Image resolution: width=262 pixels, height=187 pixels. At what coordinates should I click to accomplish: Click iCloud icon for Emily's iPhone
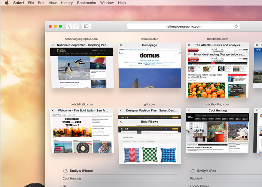point(65,171)
